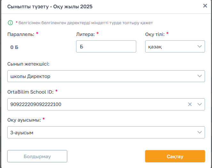This screenshot has width=212, height=168.
Task: Click the Литера input field
Action: 106,46
